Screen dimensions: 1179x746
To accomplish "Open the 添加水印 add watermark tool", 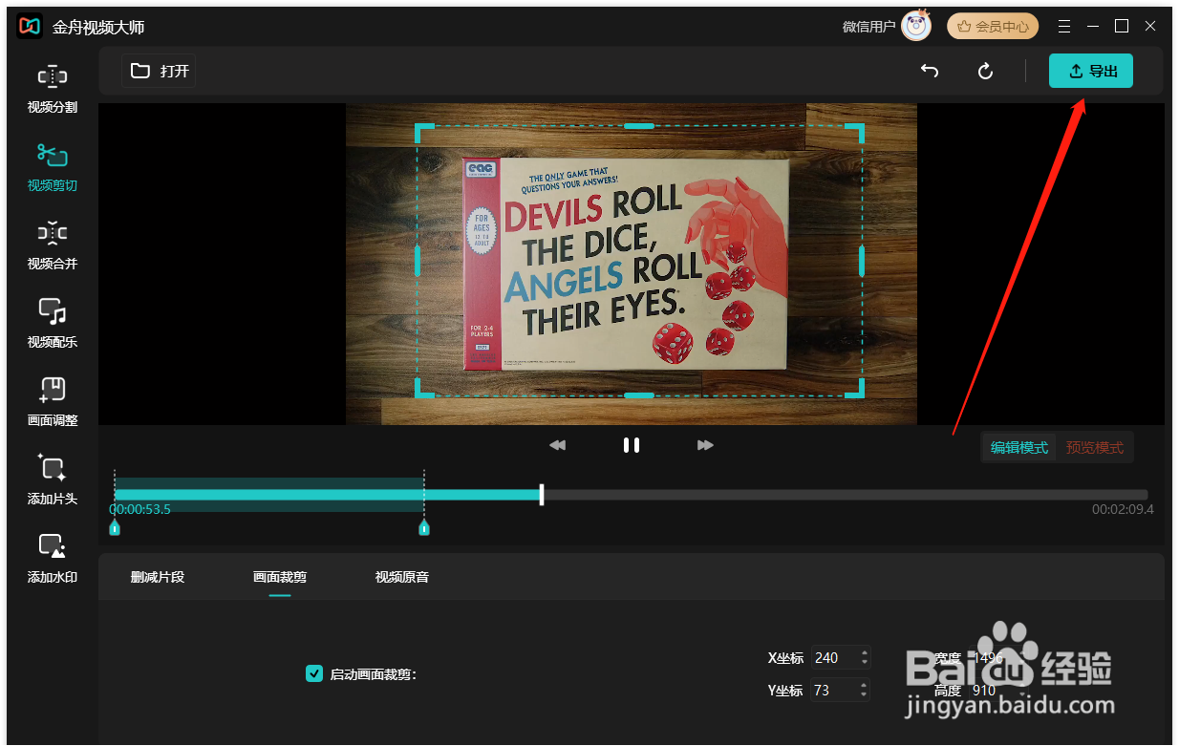I will 53,559.
